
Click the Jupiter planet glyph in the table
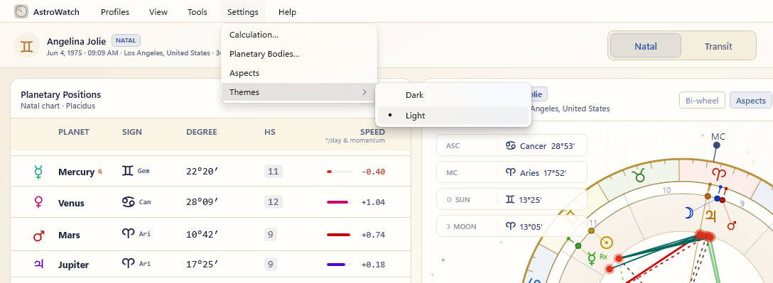(x=38, y=265)
